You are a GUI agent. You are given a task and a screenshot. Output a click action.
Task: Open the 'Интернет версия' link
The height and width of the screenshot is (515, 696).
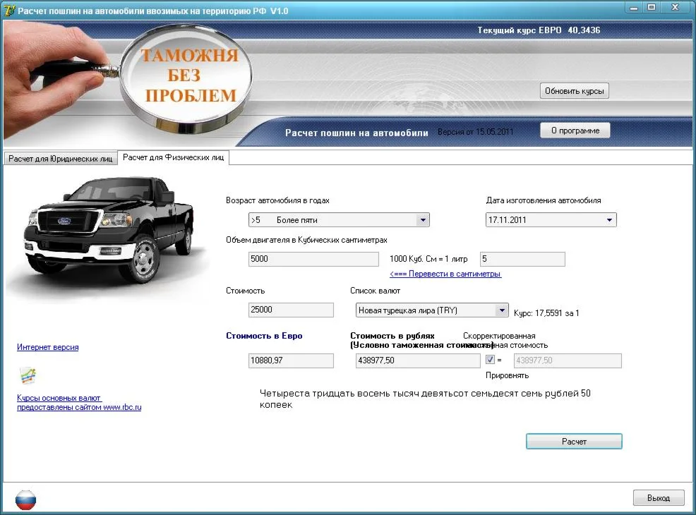47,347
